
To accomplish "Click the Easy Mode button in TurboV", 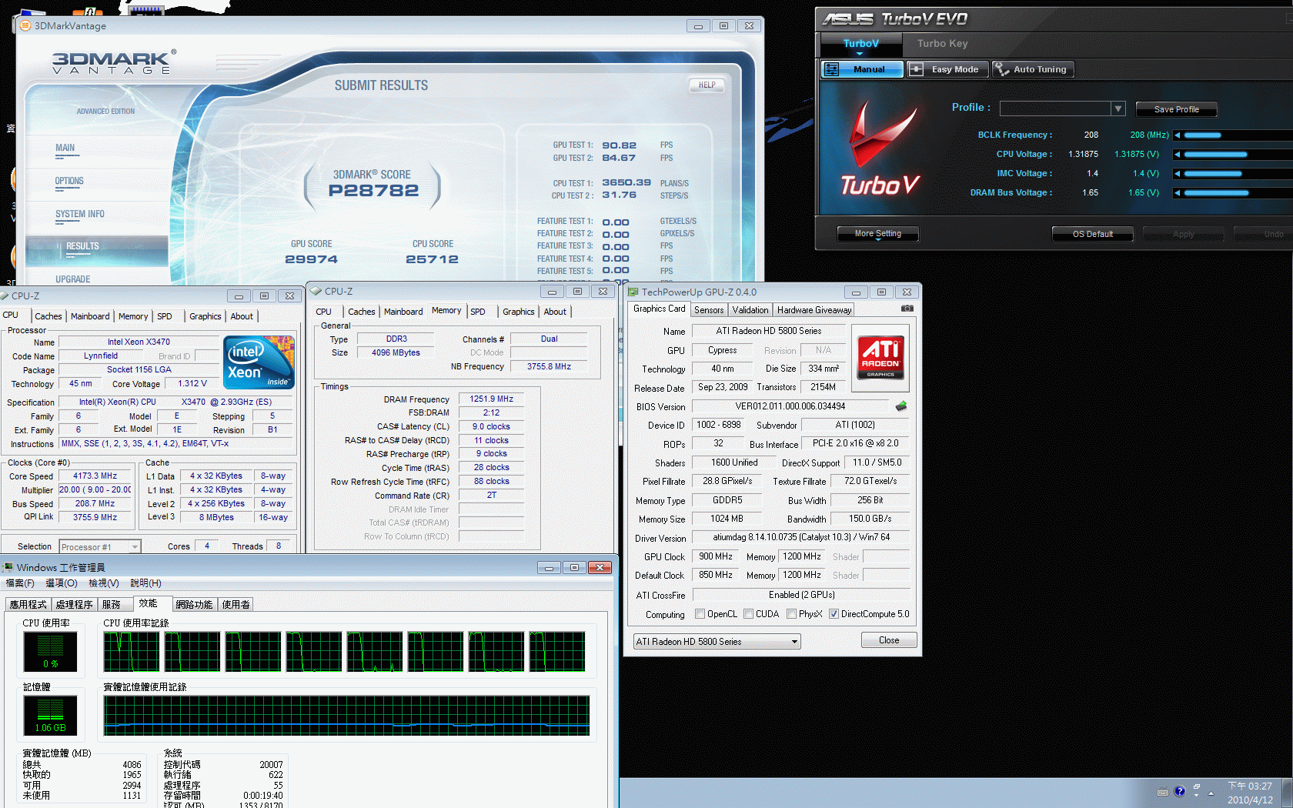I will [x=947, y=69].
